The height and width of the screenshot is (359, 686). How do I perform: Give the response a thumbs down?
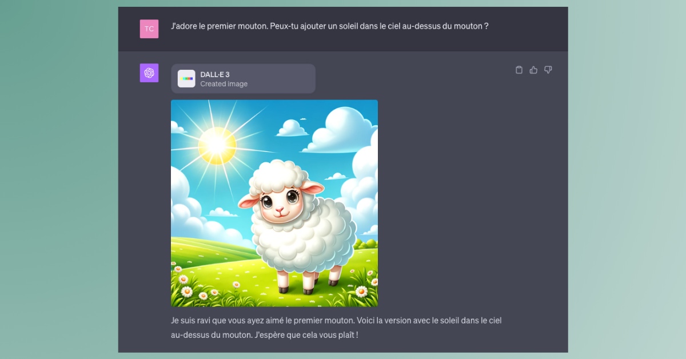tap(548, 70)
